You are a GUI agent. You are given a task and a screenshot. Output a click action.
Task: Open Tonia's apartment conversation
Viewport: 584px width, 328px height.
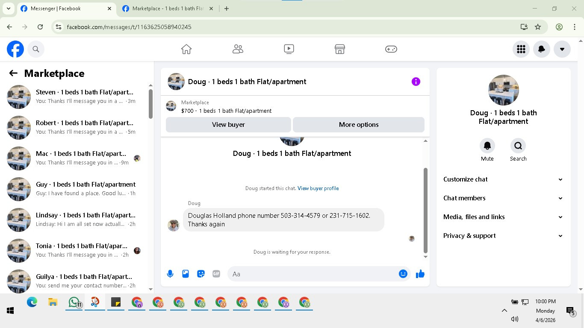coord(74,250)
